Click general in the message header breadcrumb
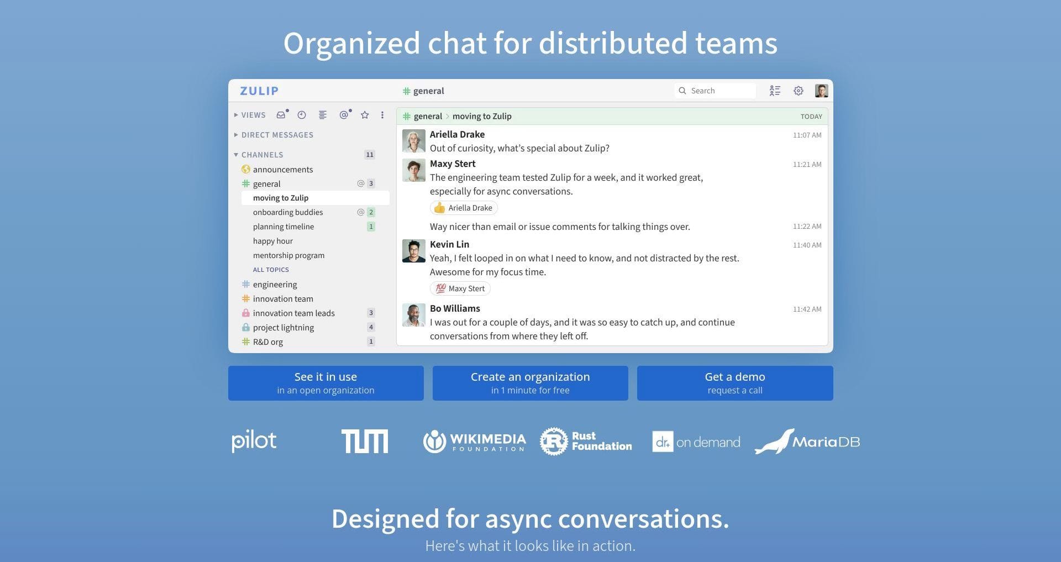This screenshot has height=562, width=1061. coord(428,116)
